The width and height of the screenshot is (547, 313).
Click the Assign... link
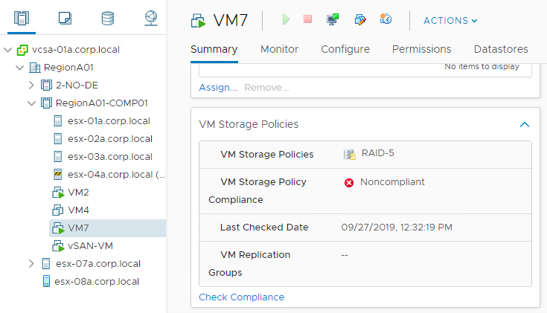[217, 88]
